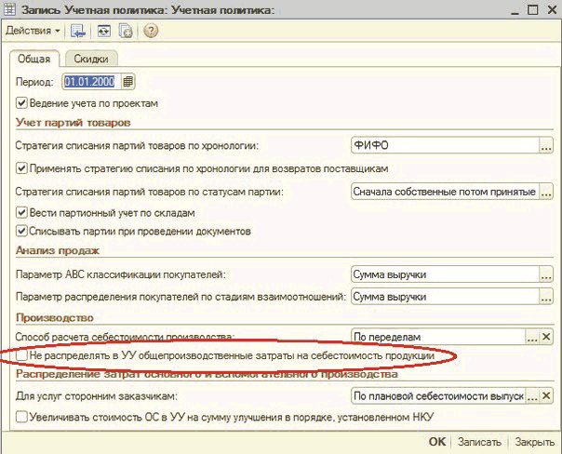Disable Вести партионный учет по складам
The height and width of the screenshot is (454, 562).
point(22,213)
